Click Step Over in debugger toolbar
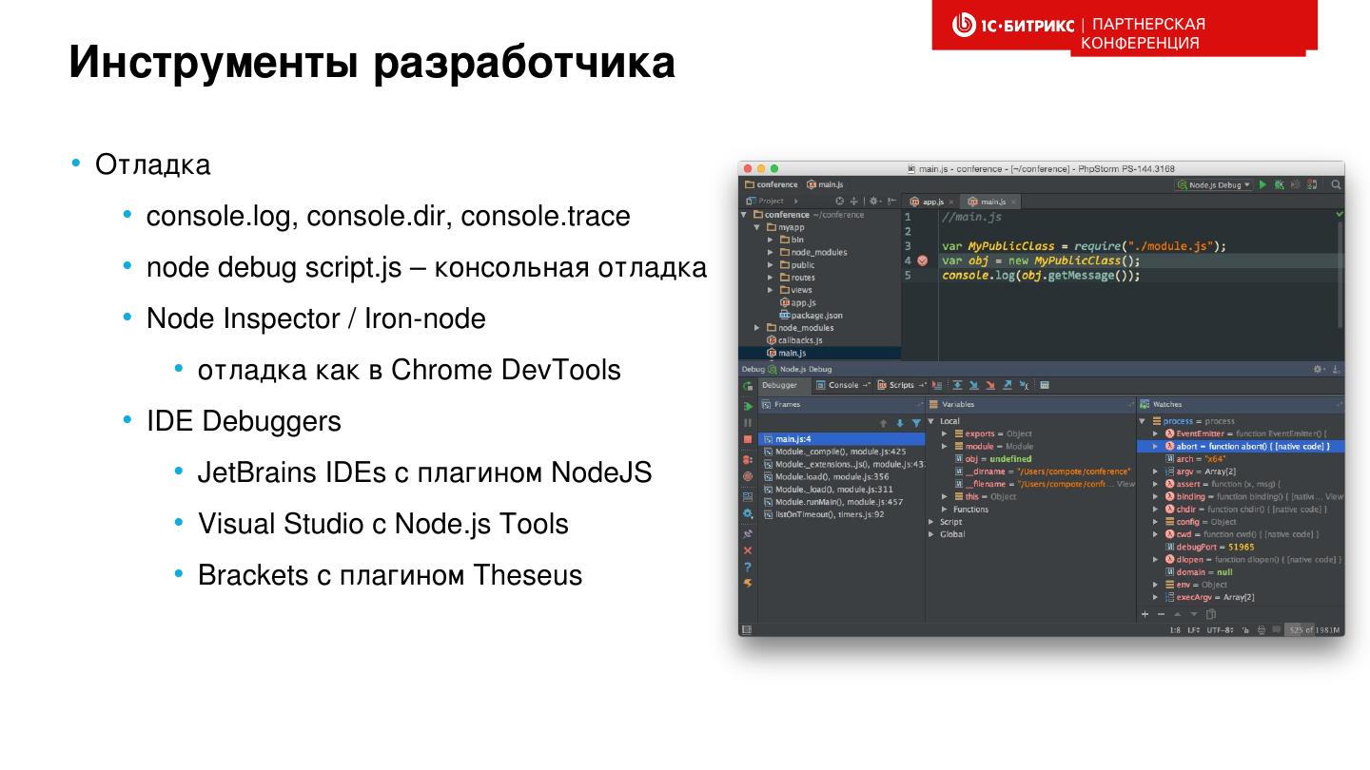This screenshot has width=1370, height=770. coord(959,385)
